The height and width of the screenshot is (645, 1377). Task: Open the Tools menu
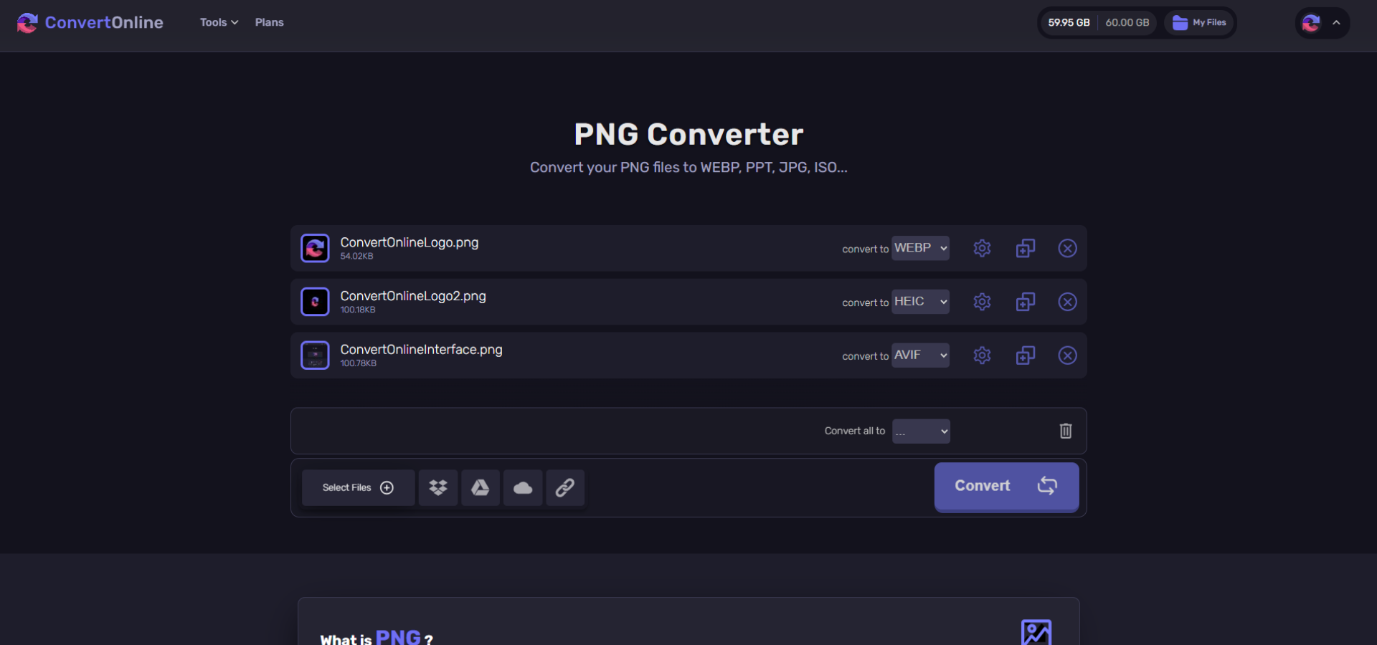(218, 22)
